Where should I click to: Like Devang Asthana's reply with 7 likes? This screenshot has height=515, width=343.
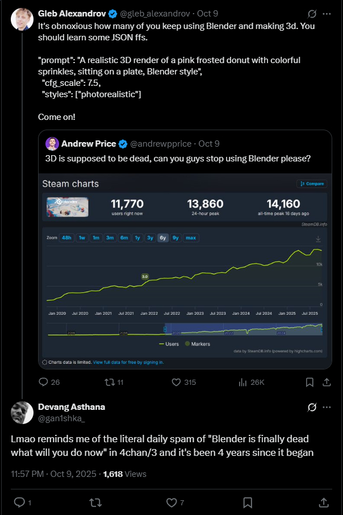(172, 502)
